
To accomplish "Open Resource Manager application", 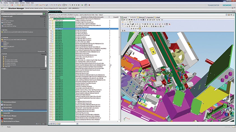I will point(8,119).
